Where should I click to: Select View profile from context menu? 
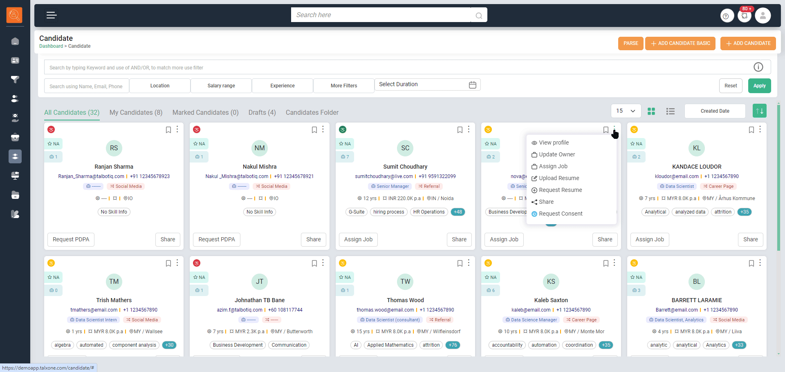554,143
